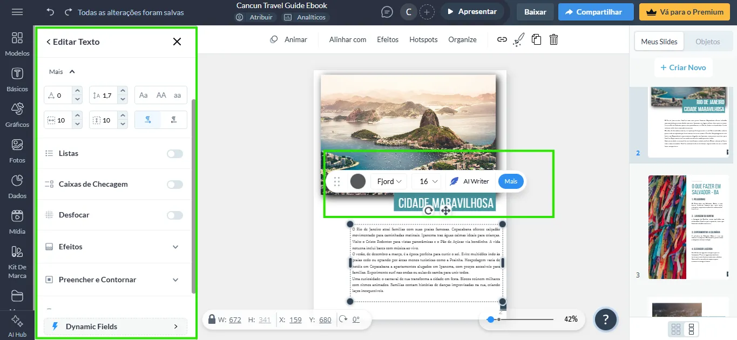The image size is (737, 340).
Task: Click the zoom slider handle
Action: click(490, 319)
